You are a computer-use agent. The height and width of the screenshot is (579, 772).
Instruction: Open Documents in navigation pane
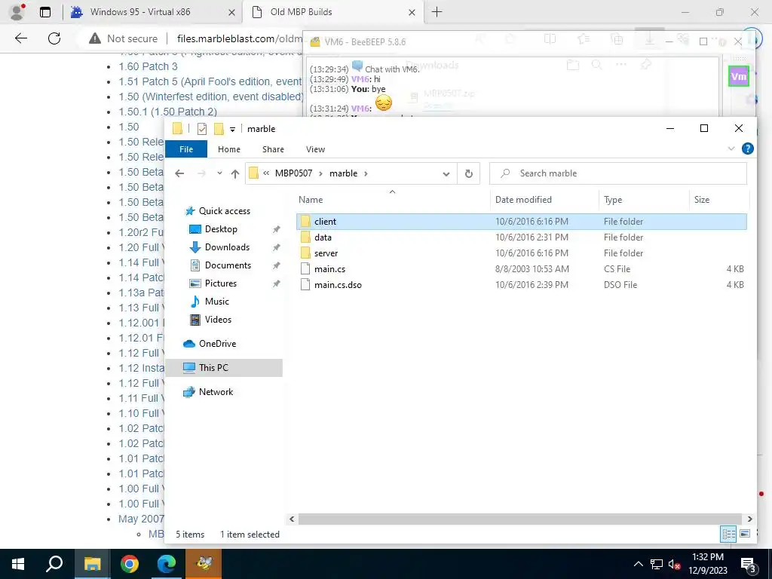click(228, 265)
